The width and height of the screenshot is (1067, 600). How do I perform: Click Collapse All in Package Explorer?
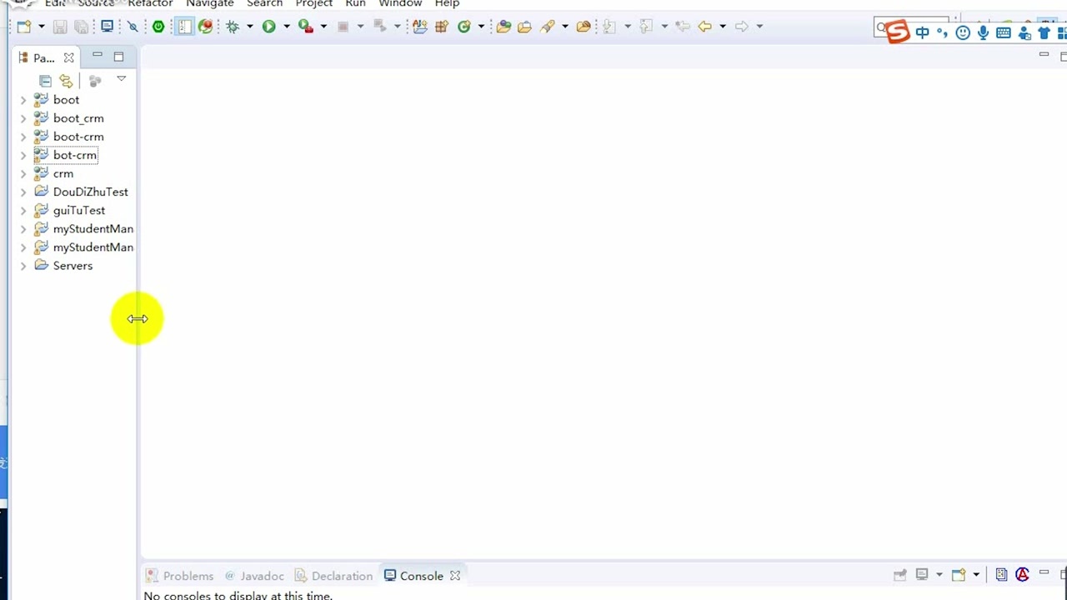pyautogui.click(x=45, y=81)
